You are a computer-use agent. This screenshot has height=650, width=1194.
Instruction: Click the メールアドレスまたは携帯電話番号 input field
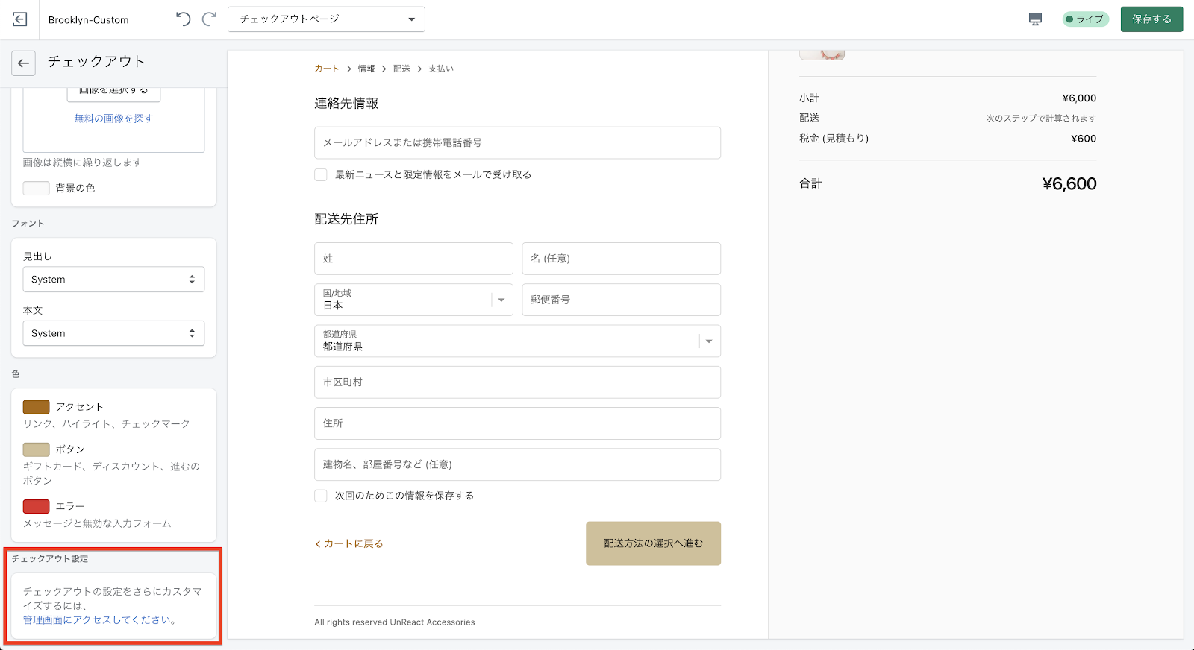click(x=517, y=142)
